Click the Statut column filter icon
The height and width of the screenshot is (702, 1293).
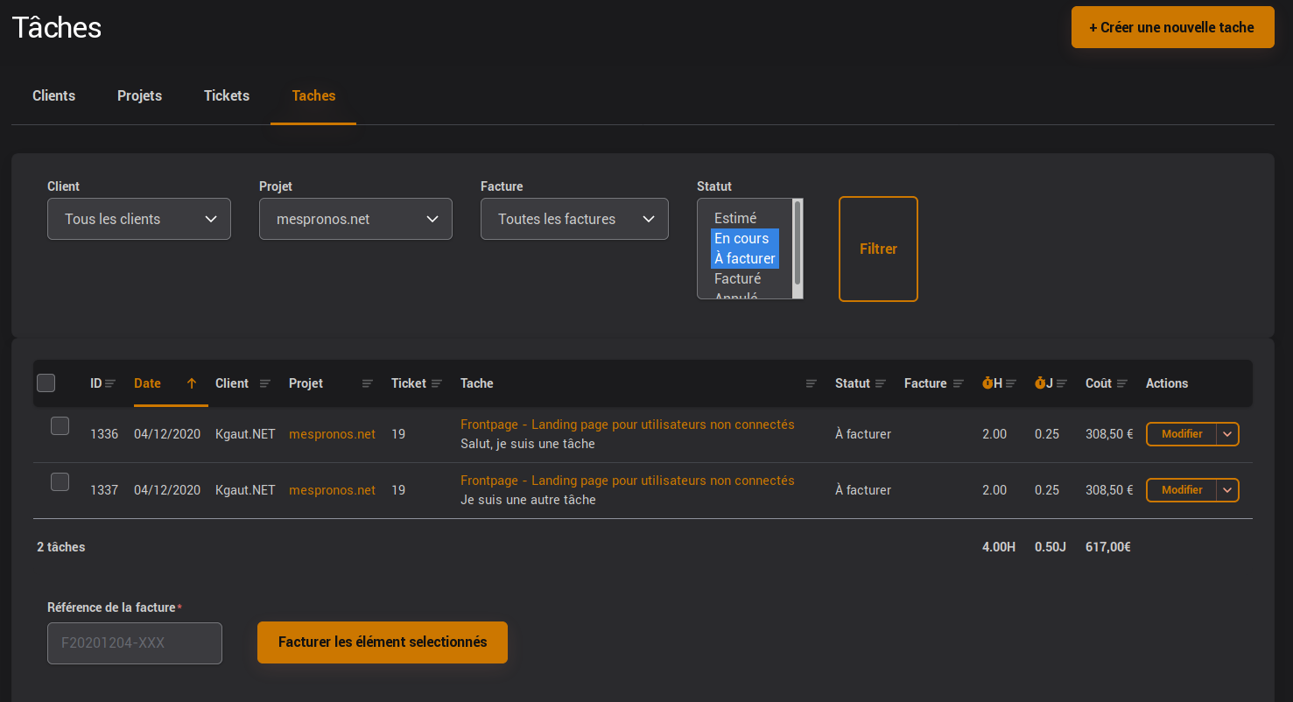tap(881, 383)
